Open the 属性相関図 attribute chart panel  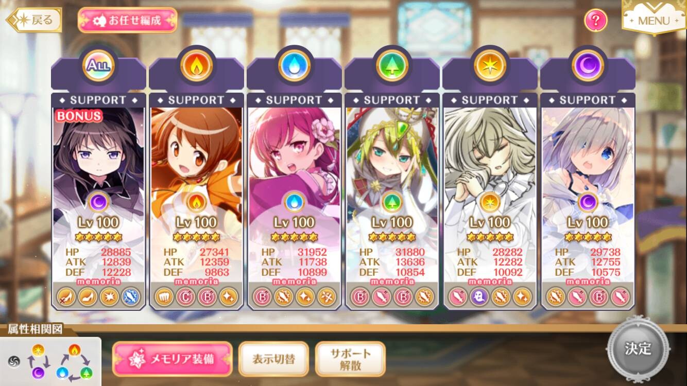coord(50,355)
